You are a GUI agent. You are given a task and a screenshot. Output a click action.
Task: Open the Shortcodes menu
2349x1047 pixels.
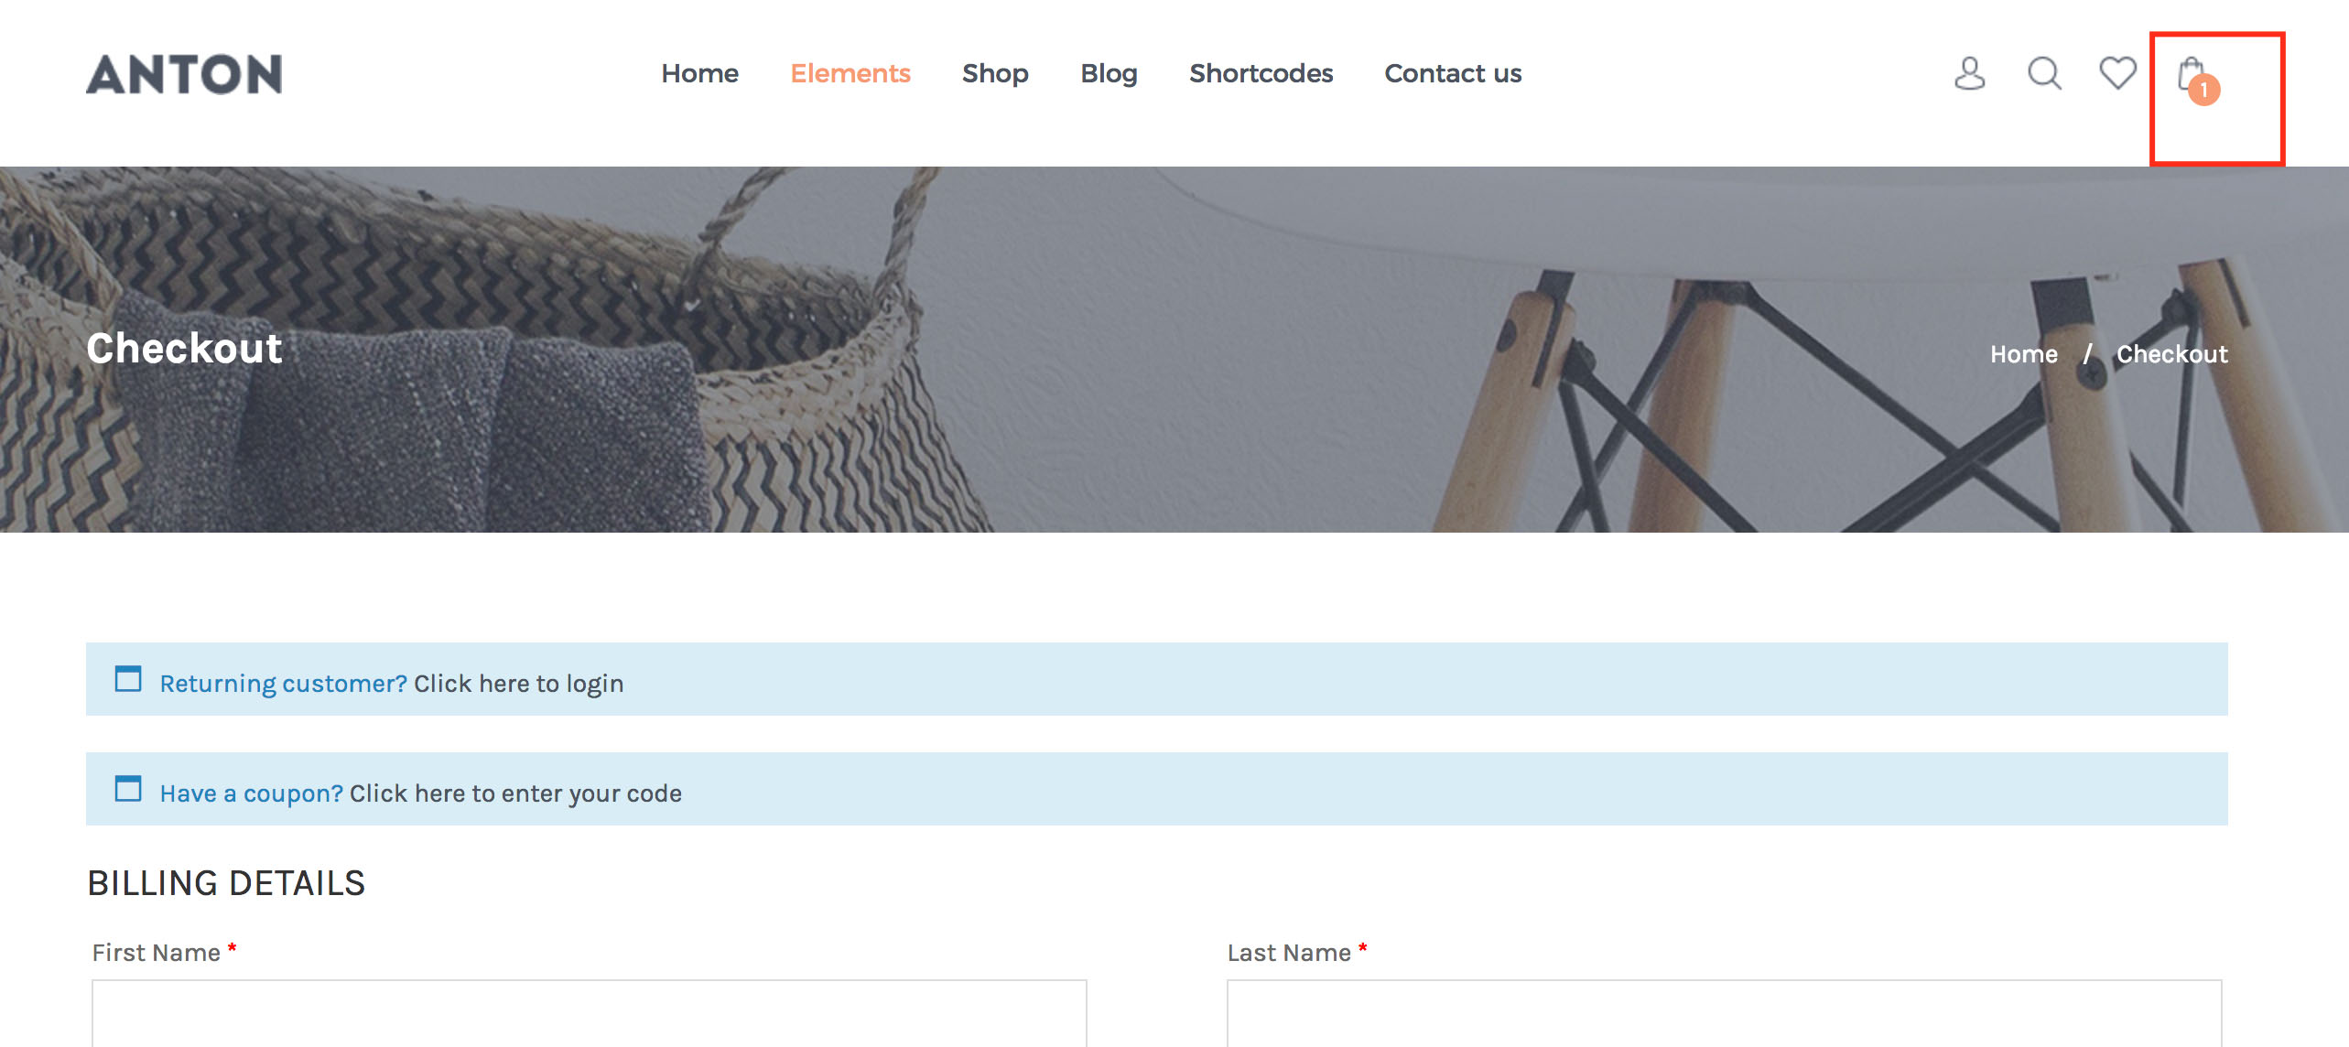click(x=1261, y=73)
